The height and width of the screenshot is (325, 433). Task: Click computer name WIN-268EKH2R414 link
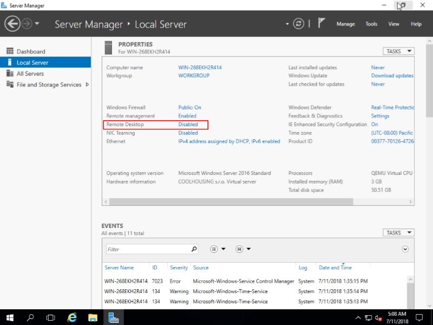click(x=200, y=67)
